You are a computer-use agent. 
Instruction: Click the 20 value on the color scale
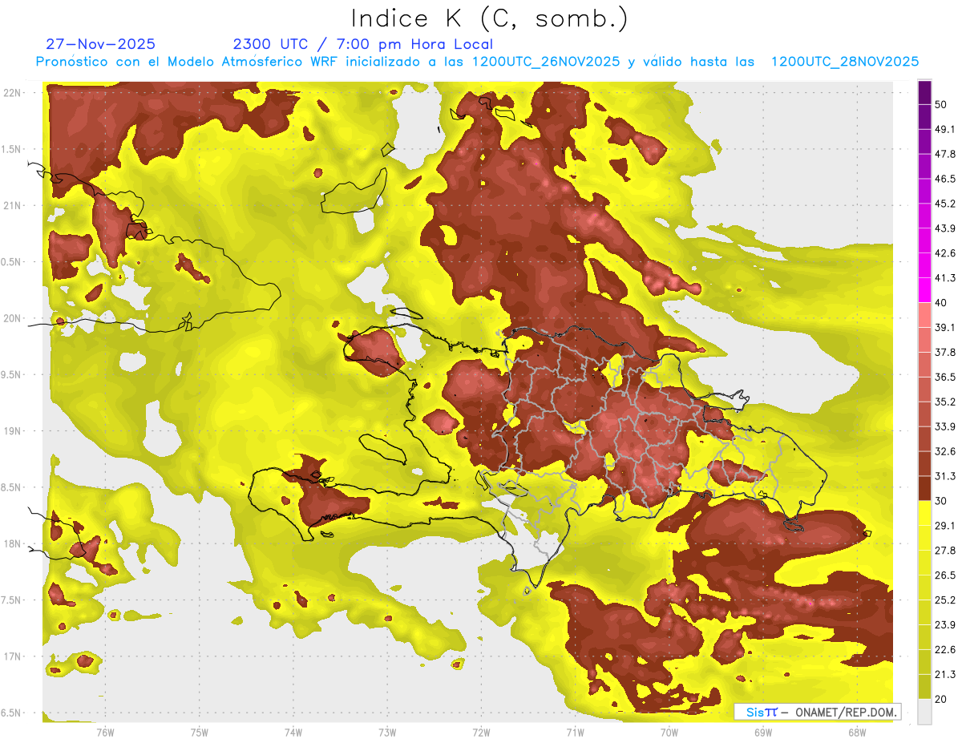click(940, 699)
